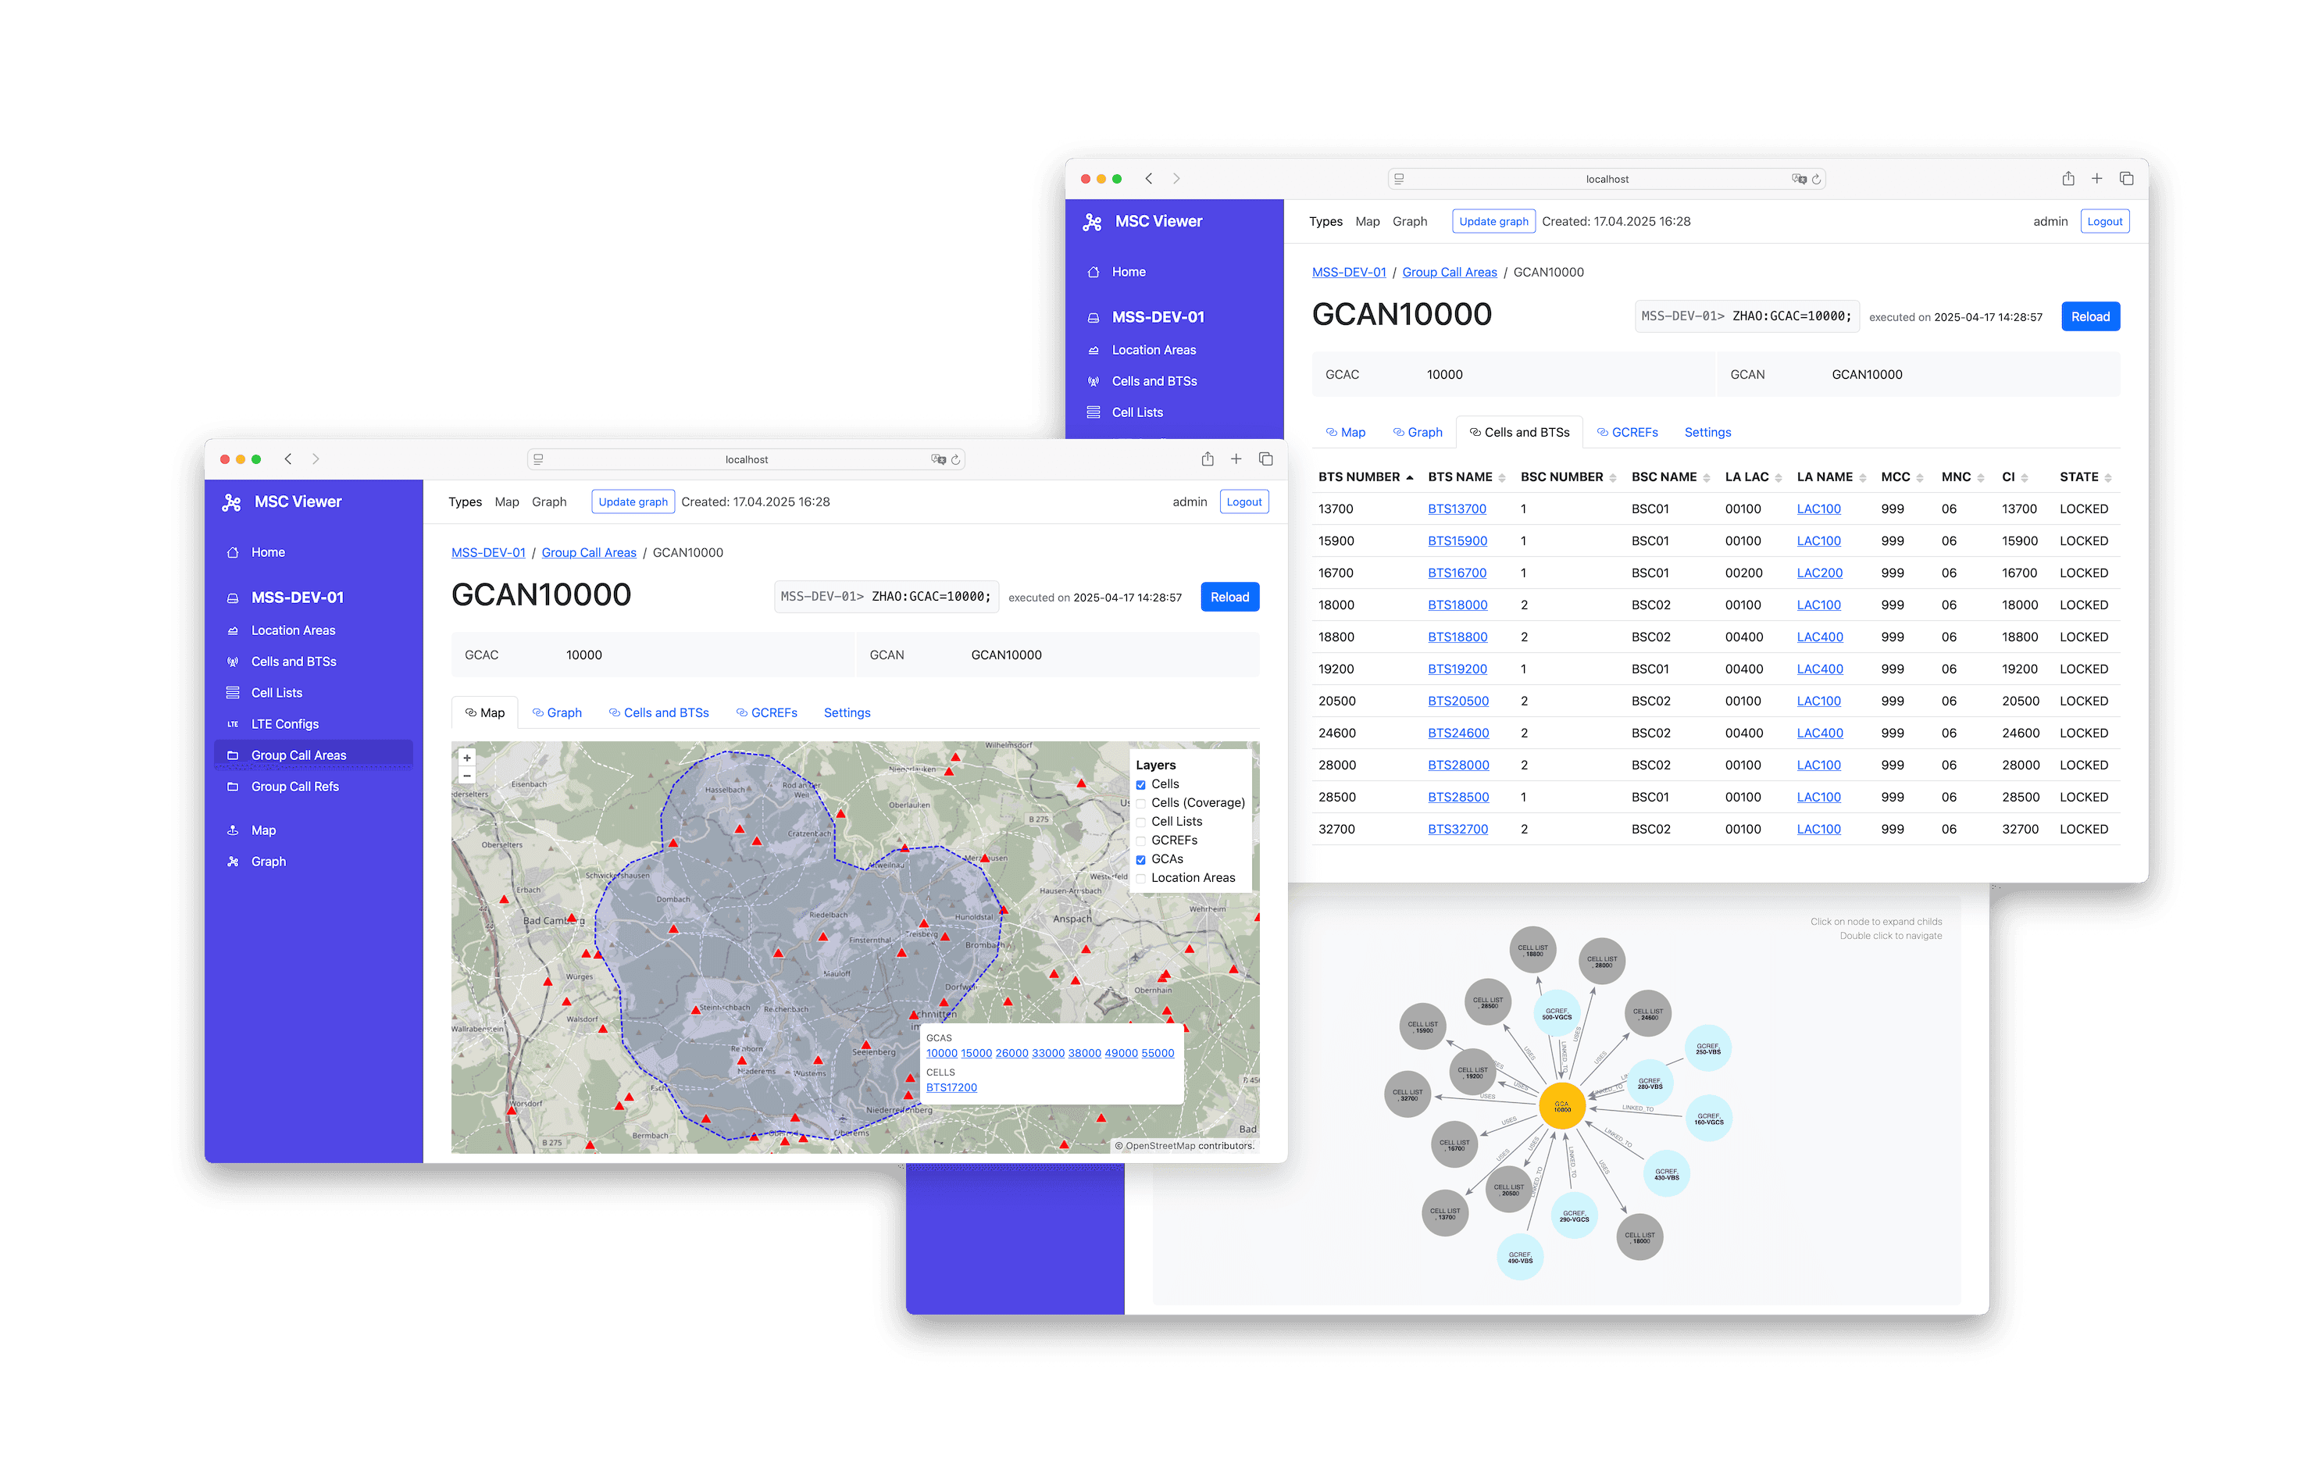2312x1474 pixels.
Task: Click the orange GCA 10000 graph node
Action: 1562,1106
